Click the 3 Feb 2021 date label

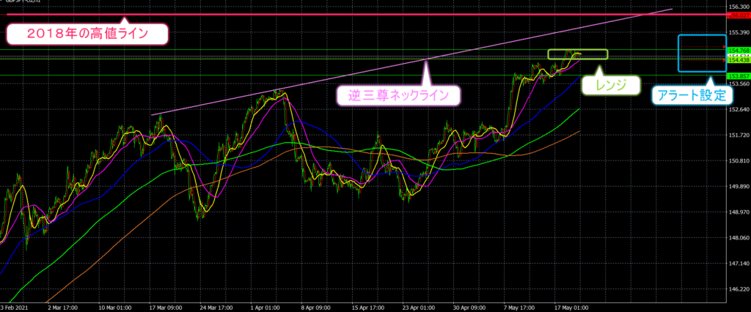15,306
